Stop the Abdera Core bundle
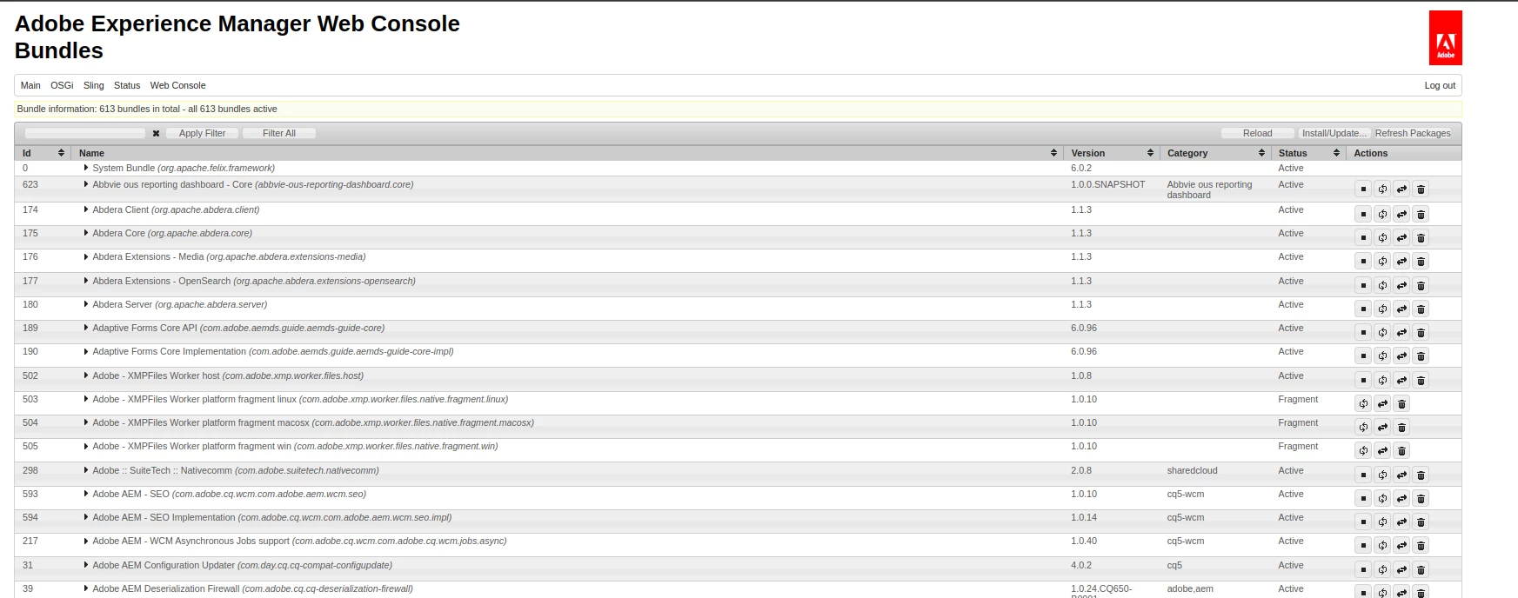Image resolution: width=1518 pixels, height=598 pixels. click(x=1363, y=238)
